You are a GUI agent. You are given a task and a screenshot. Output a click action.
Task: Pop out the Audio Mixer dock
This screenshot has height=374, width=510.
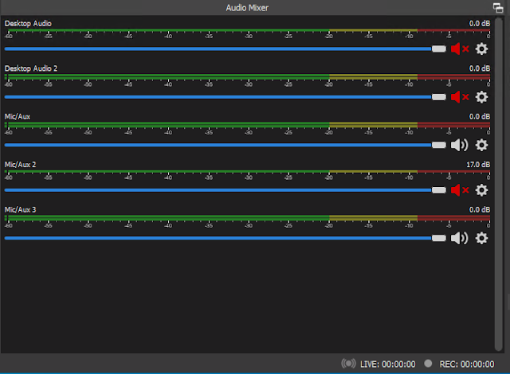498,8
